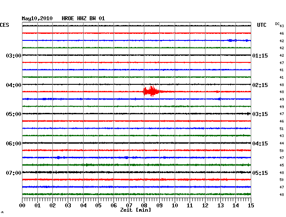Click the 11 minute axis tick label
This screenshot has height=217, width=286.
(190, 205)
